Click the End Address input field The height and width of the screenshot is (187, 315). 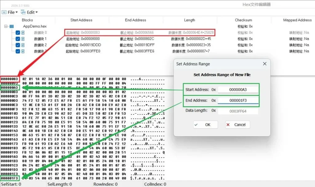[x=238, y=100]
